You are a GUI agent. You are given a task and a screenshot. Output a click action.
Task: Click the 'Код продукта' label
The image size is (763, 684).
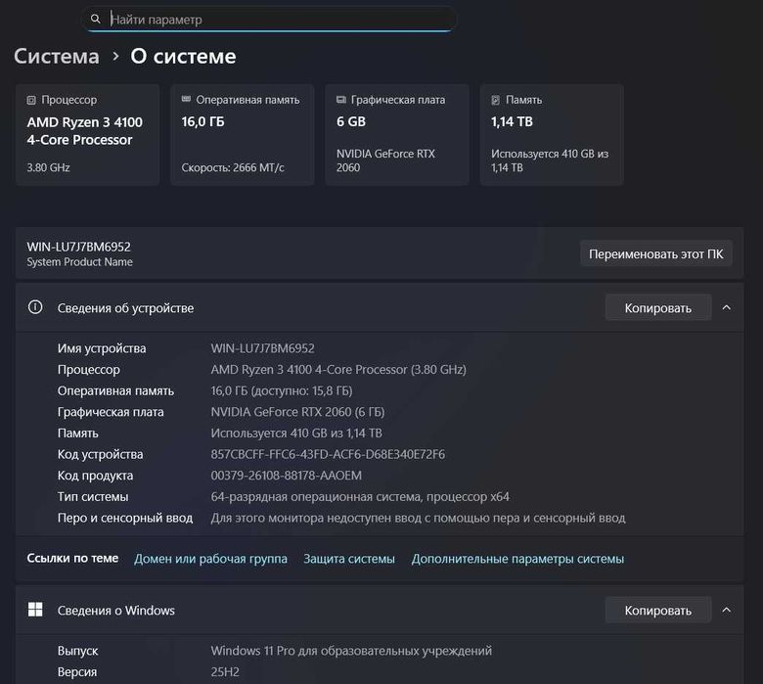coord(96,476)
